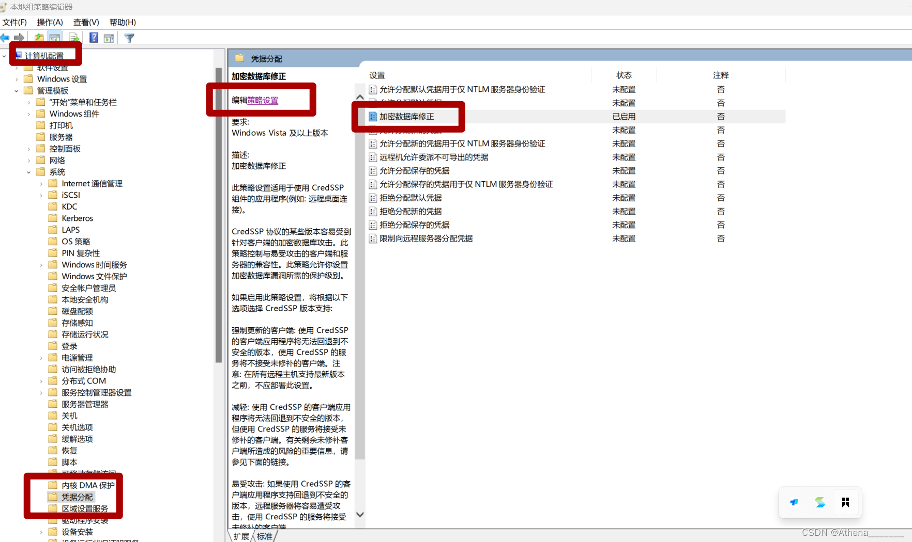Select the 凭据分配 tree item
The width and height of the screenshot is (912, 542).
(x=78, y=497)
